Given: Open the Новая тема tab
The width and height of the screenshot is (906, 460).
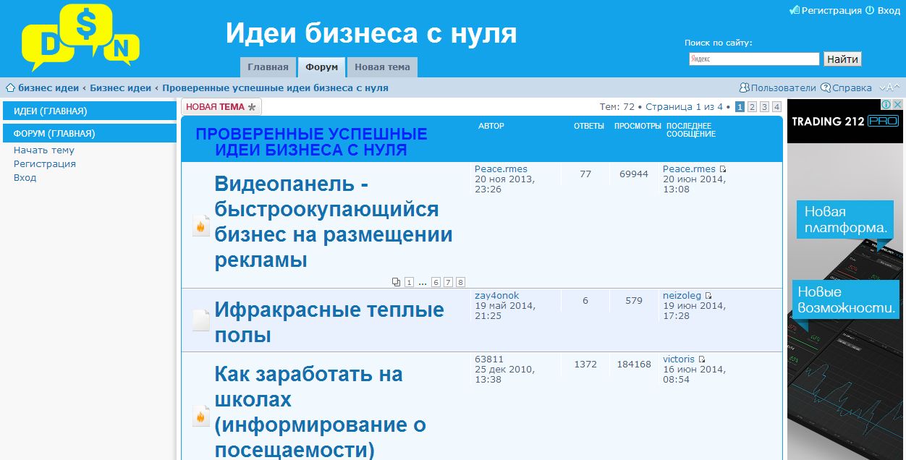Looking at the screenshot, I should click(x=382, y=67).
